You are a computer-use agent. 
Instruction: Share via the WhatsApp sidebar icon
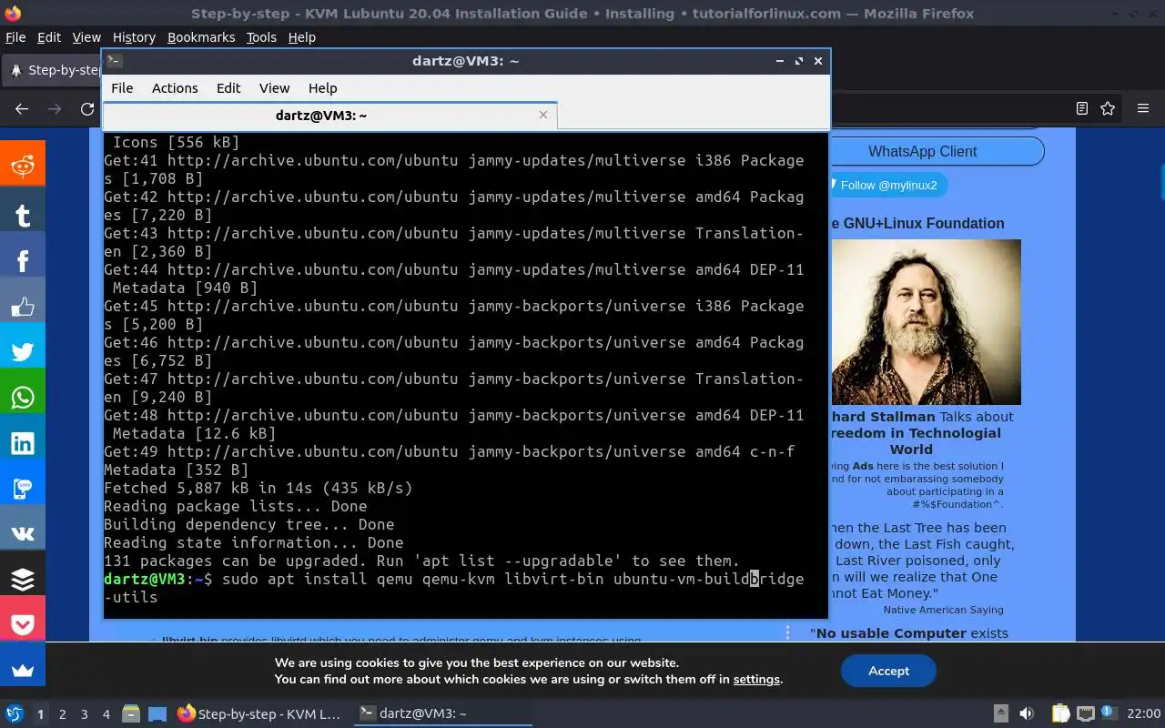tap(22, 398)
